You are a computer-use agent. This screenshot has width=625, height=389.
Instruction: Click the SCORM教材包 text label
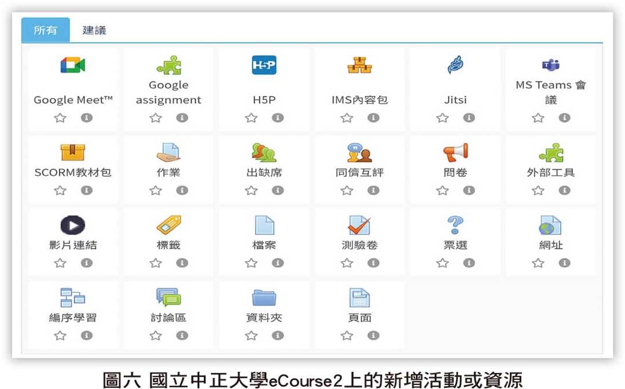coord(72,172)
